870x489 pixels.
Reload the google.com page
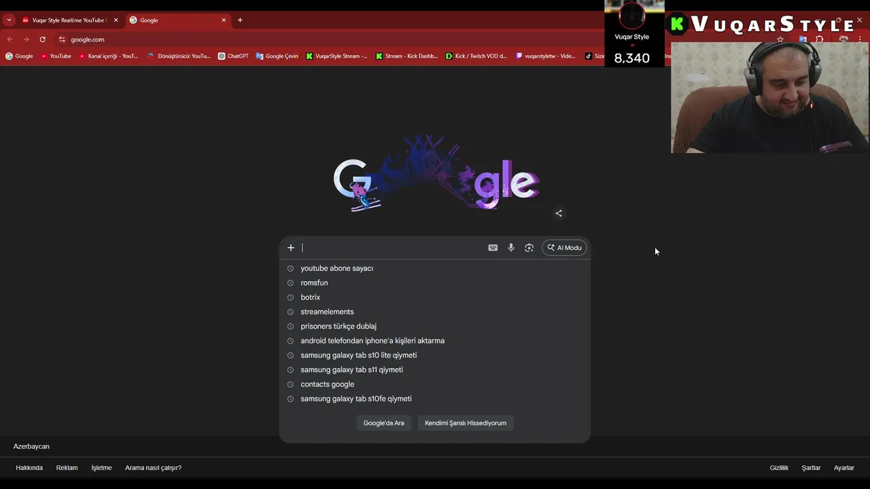(x=42, y=39)
